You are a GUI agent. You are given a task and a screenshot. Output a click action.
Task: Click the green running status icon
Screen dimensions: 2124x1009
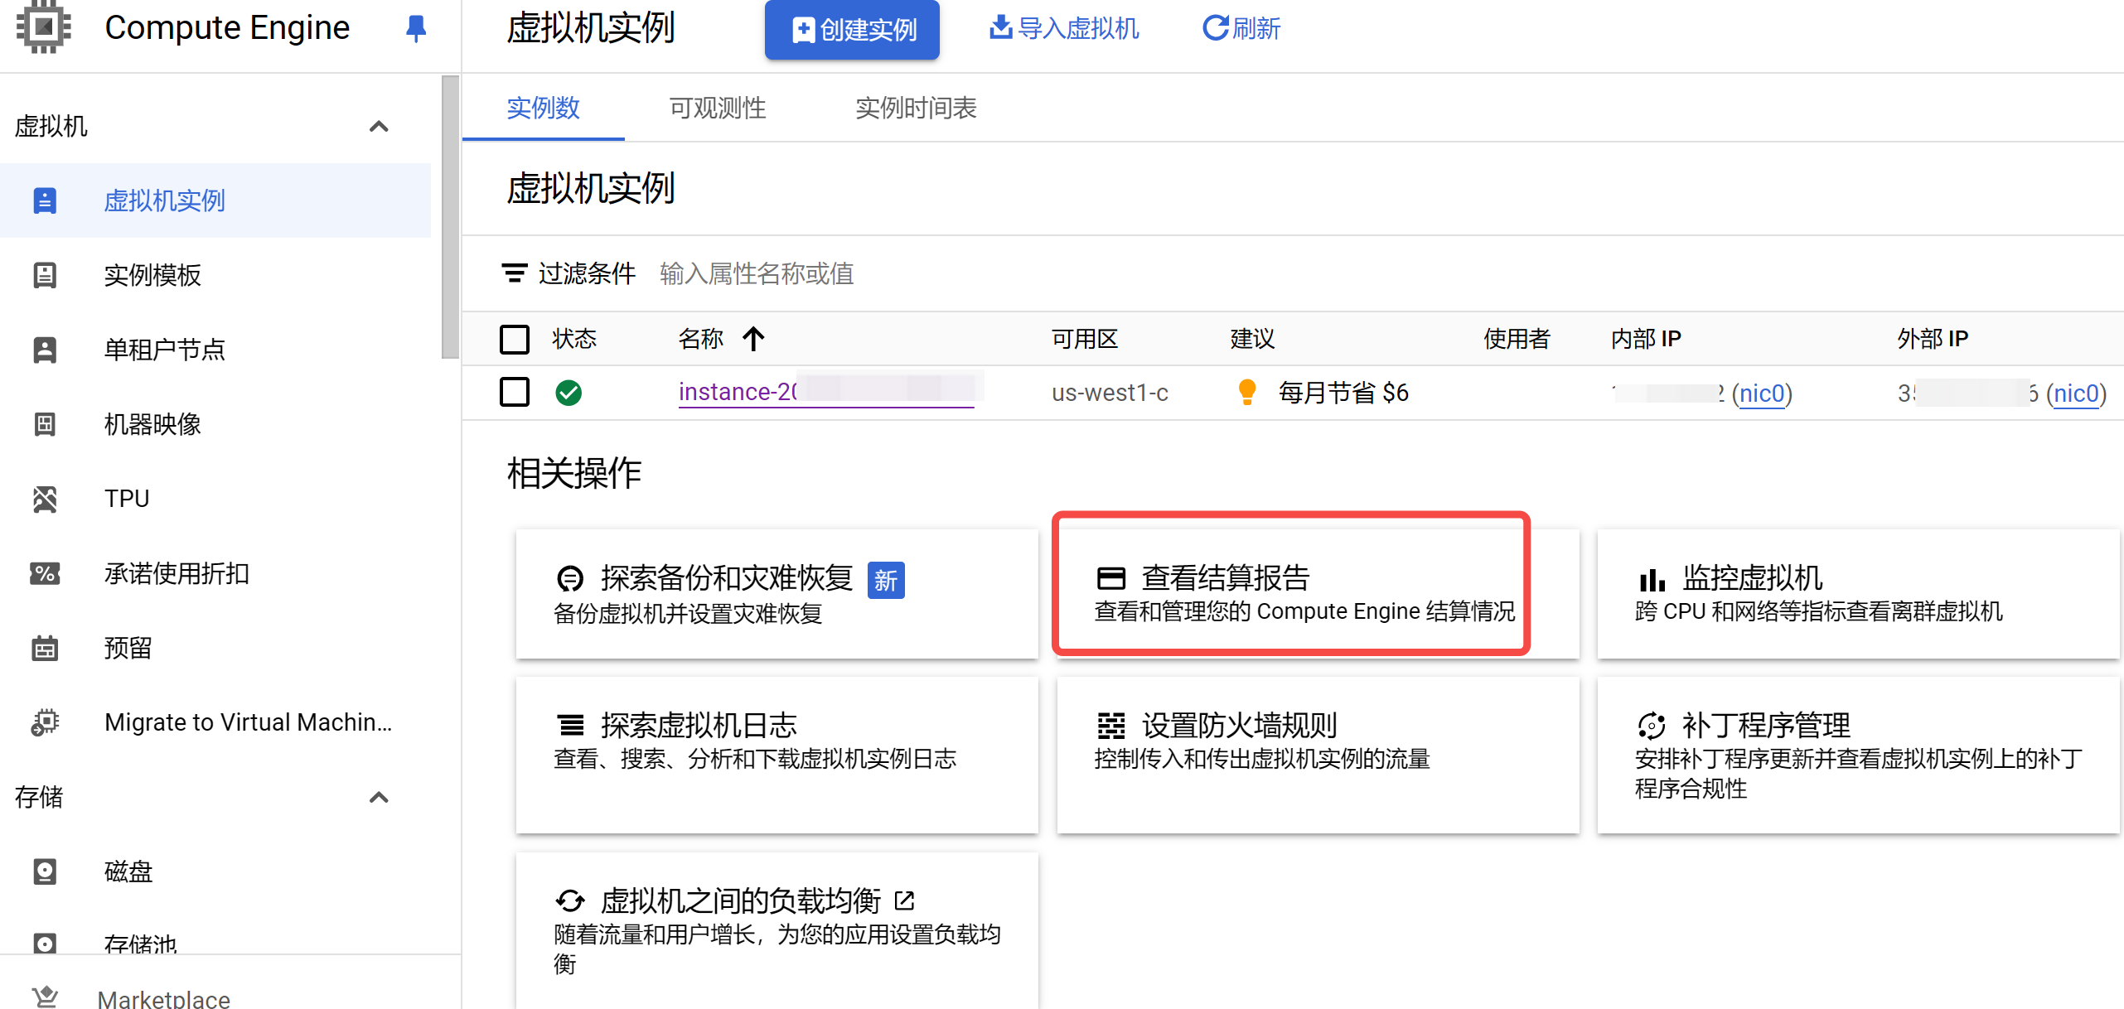(568, 392)
